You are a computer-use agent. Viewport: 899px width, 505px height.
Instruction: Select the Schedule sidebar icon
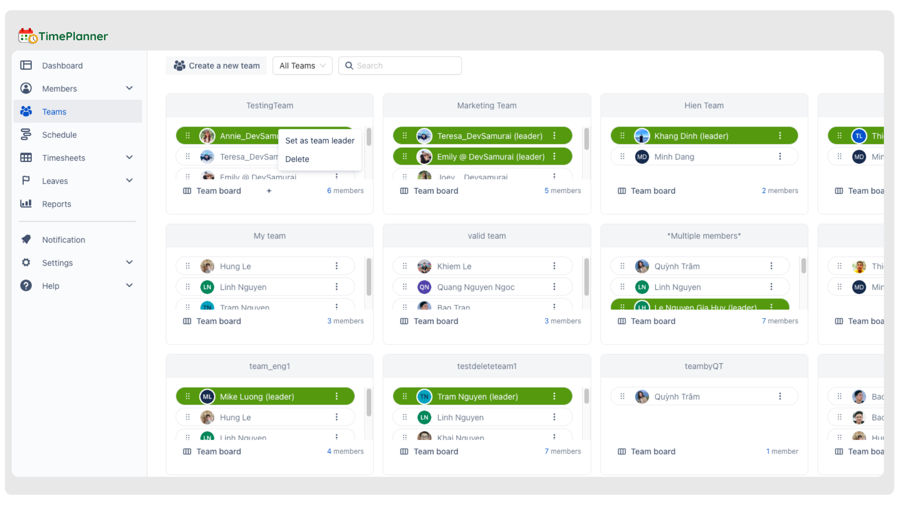coord(26,135)
